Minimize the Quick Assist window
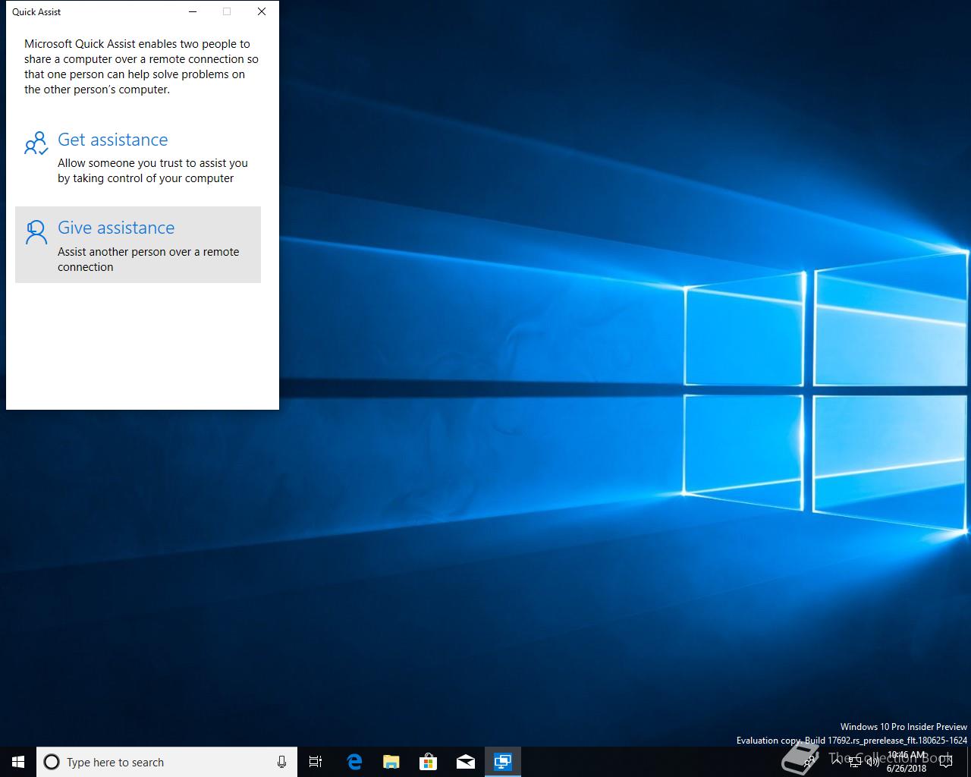Viewport: 971px width, 777px height. pos(193,11)
